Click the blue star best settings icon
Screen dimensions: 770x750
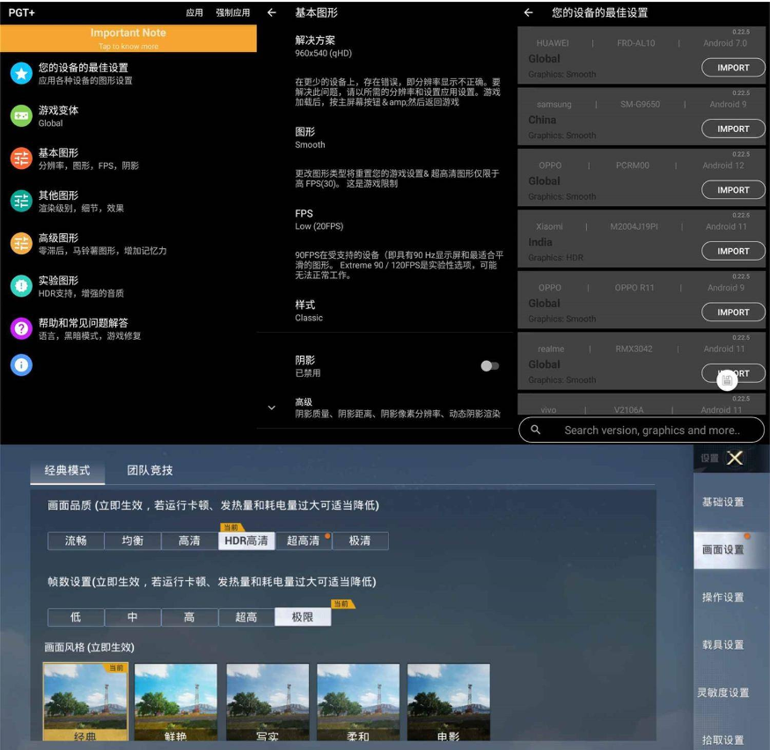pyautogui.click(x=21, y=73)
